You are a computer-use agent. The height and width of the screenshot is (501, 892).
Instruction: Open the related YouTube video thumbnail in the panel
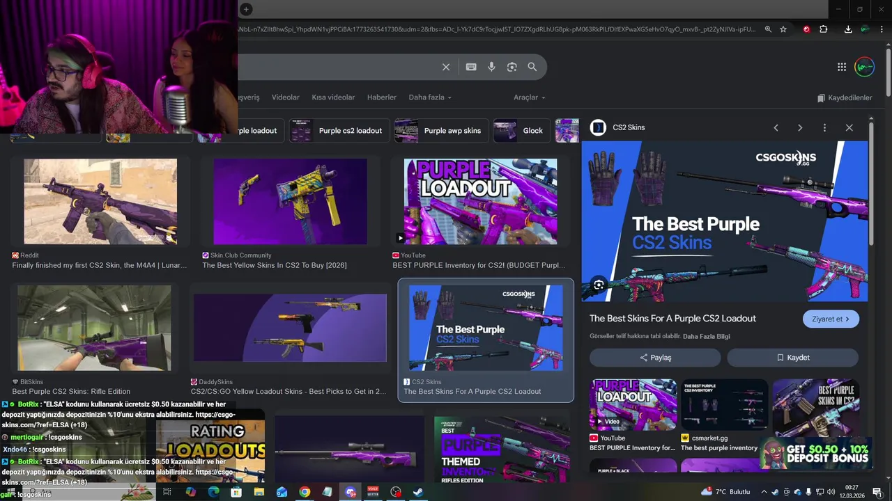click(633, 405)
